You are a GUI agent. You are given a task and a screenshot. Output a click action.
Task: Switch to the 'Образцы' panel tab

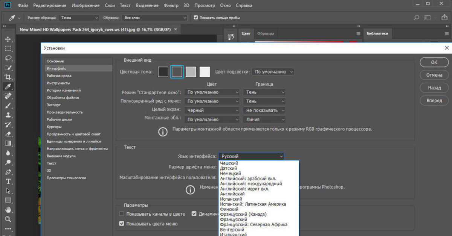click(x=265, y=33)
